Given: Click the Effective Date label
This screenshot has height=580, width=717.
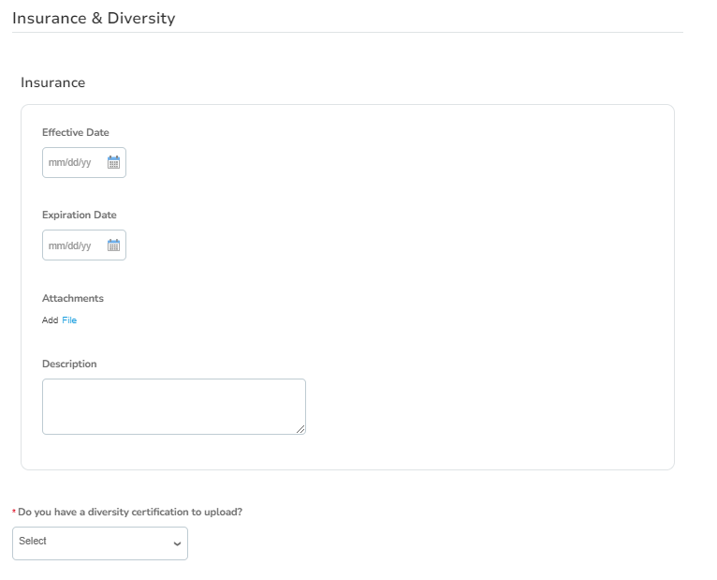Looking at the screenshot, I should pyautogui.click(x=76, y=132).
